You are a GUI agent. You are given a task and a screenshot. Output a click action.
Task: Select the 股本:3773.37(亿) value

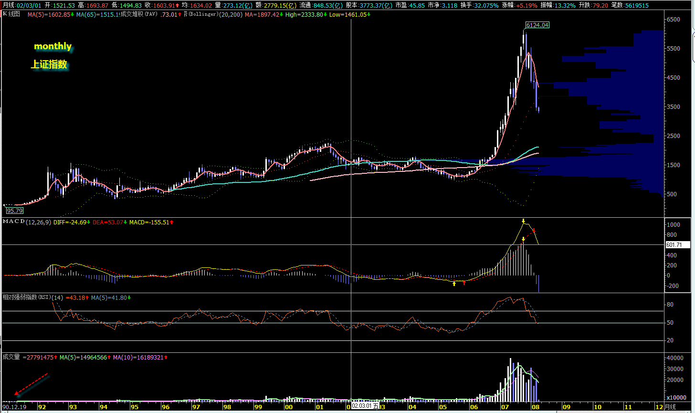pyautogui.click(x=369, y=5)
